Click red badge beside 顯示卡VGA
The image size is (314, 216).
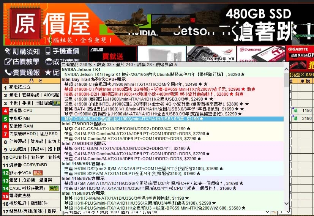38,173
